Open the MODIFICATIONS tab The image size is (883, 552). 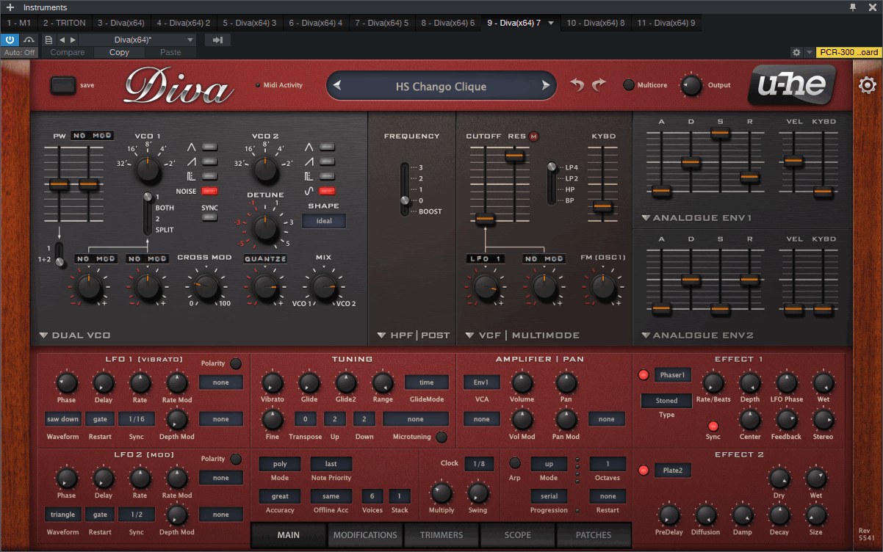pos(365,535)
